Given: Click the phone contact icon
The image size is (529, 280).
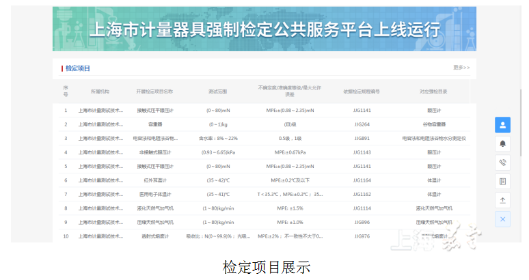Looking at the screenshot, I should pyautogui.click(x=502, y=163).
